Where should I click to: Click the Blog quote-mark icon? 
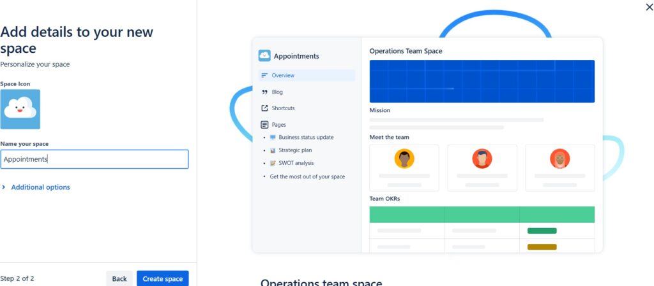pyautogui.click(x=264, y=92)
